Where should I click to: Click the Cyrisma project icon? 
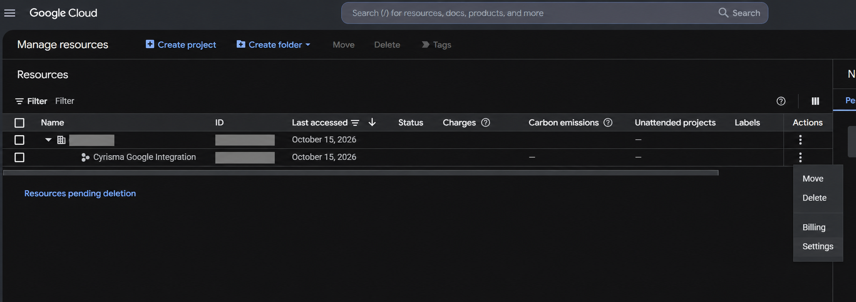point(85,157)
